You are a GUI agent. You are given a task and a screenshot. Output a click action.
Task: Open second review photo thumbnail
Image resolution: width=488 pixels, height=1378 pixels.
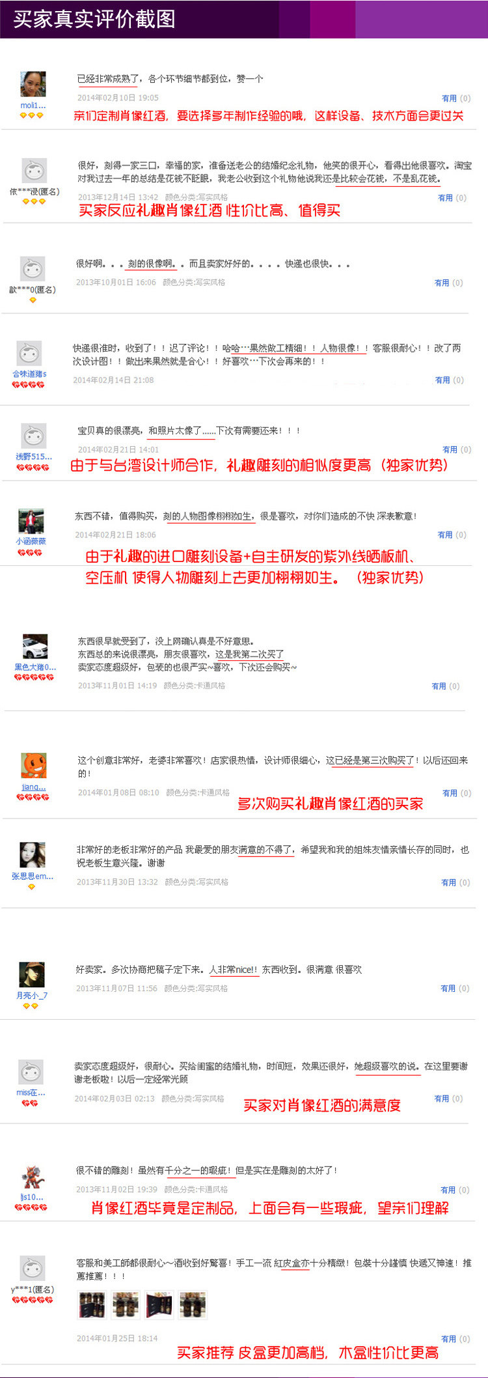[x=125, y=1304]
